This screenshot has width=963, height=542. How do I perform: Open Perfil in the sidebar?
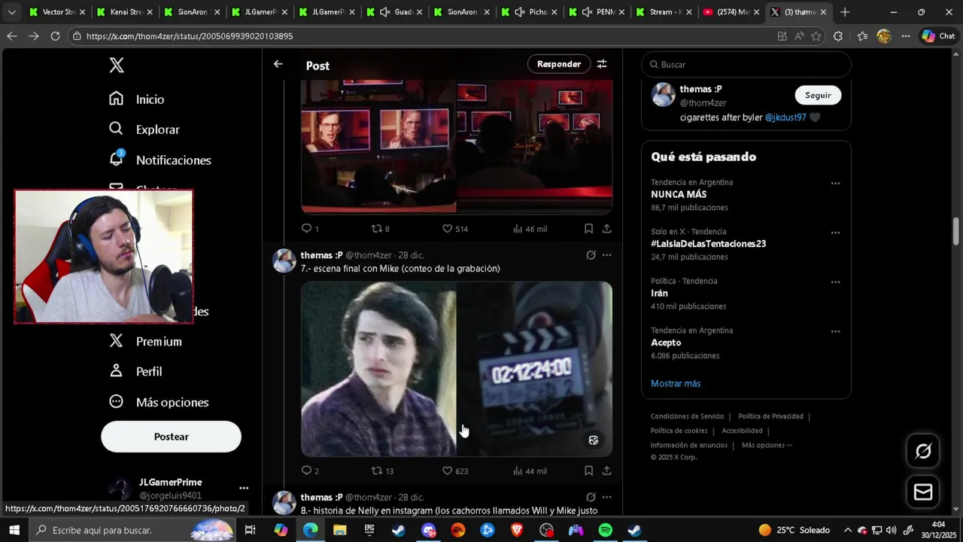point(136,371)
